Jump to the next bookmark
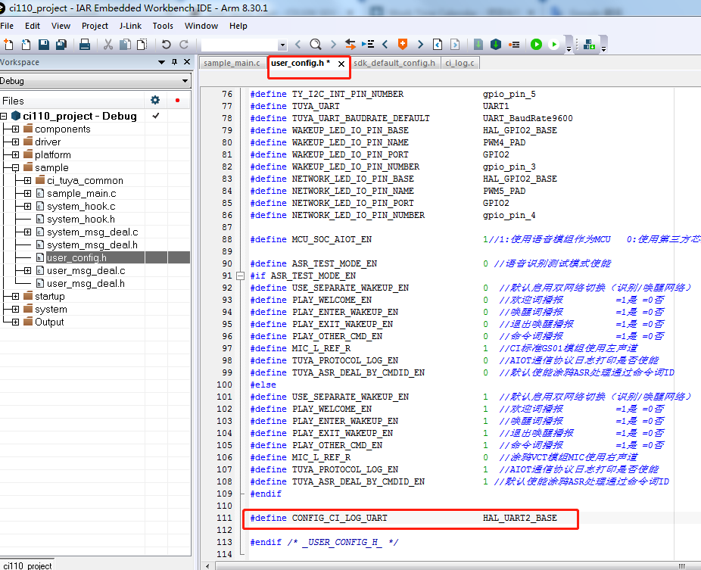The image size is (701, 570). click(420, 44)
